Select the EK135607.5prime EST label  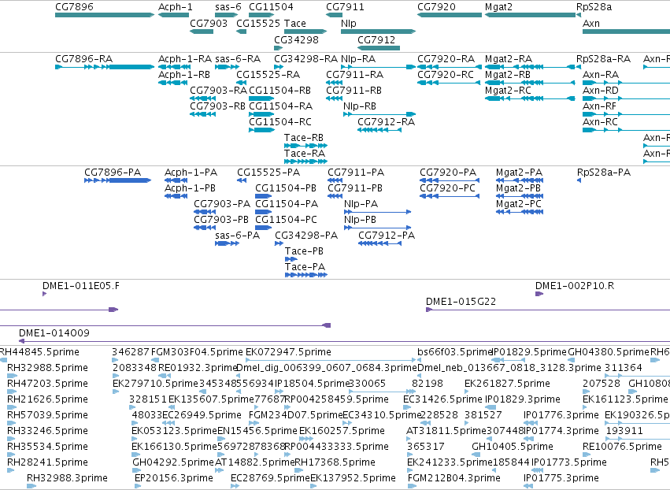tap(211, 399)
